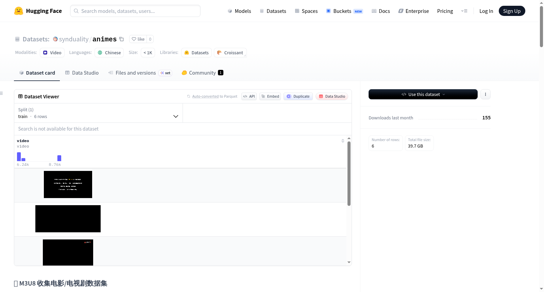Go to Spaces
Screen dimensions: 544x292
point(306,11)
